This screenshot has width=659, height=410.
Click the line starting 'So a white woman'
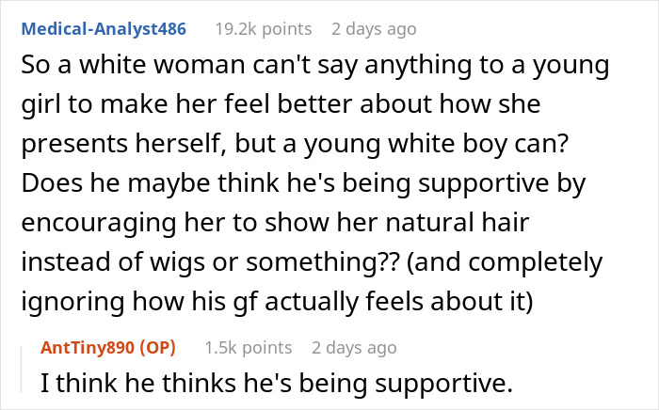(315, 66)
